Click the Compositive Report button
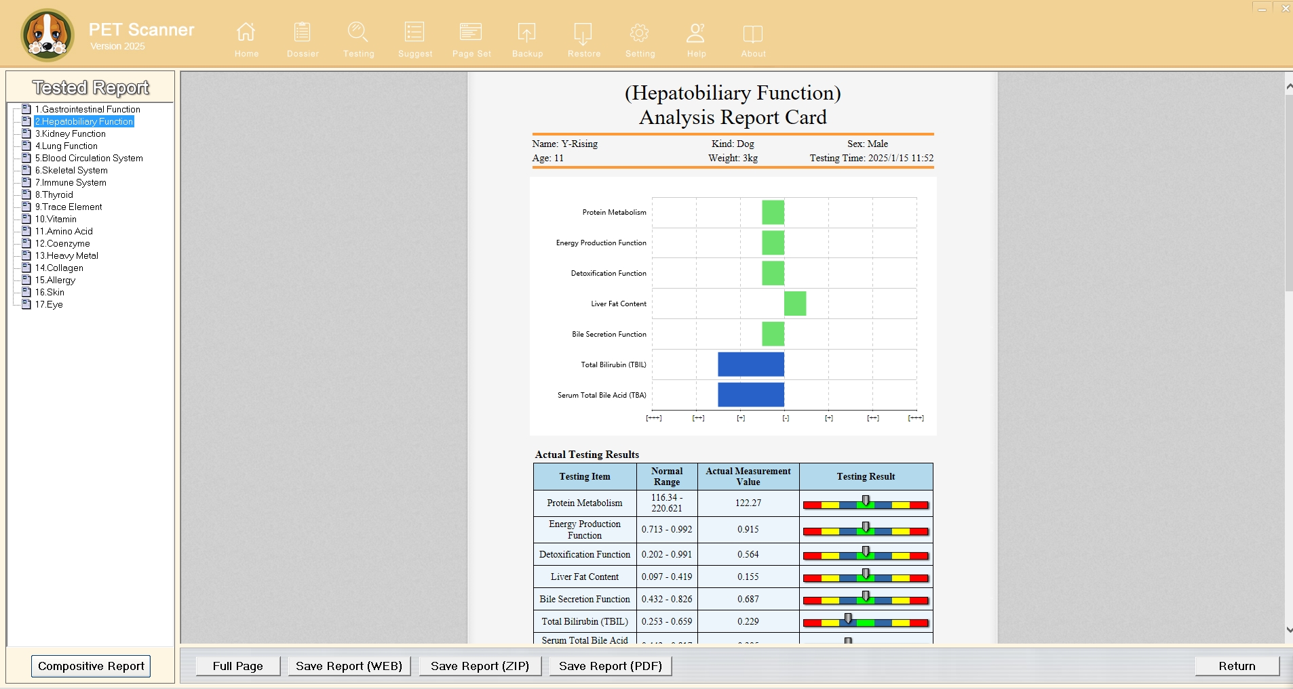 click(91, 666)
